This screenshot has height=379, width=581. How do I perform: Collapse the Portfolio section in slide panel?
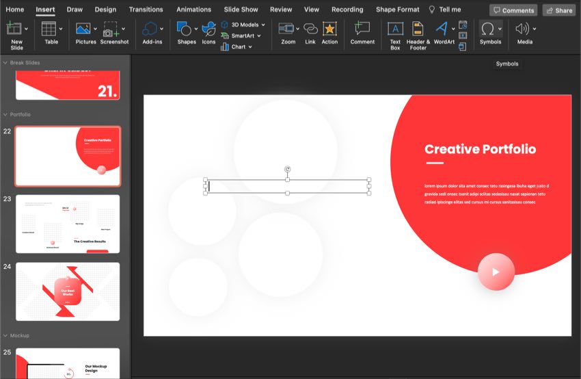coord(5,114)
